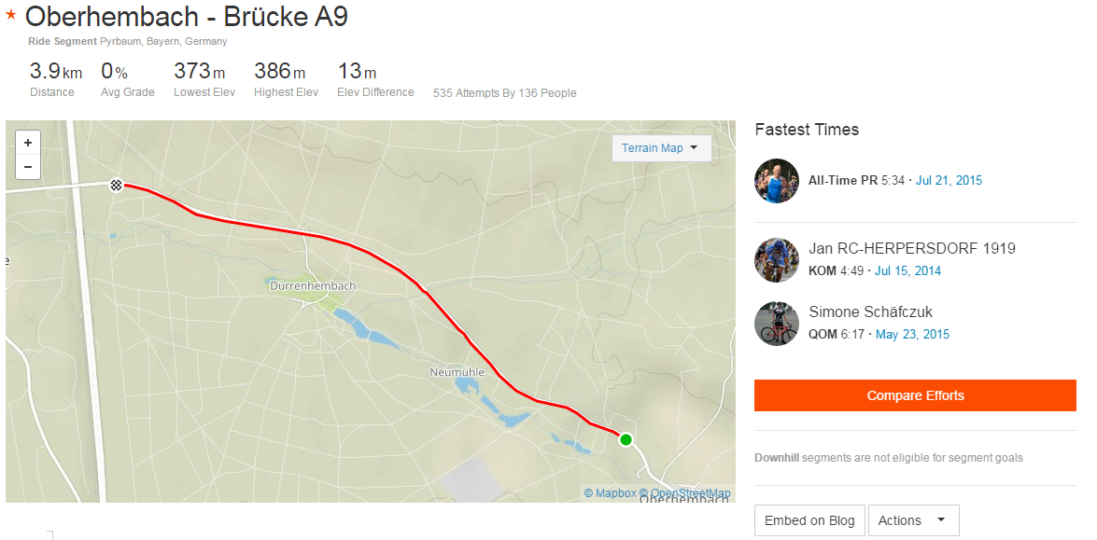The height and width of the screenshot is (540, 1097).
Task: Click the checkered finish flag marker
Action: [116, 185]
